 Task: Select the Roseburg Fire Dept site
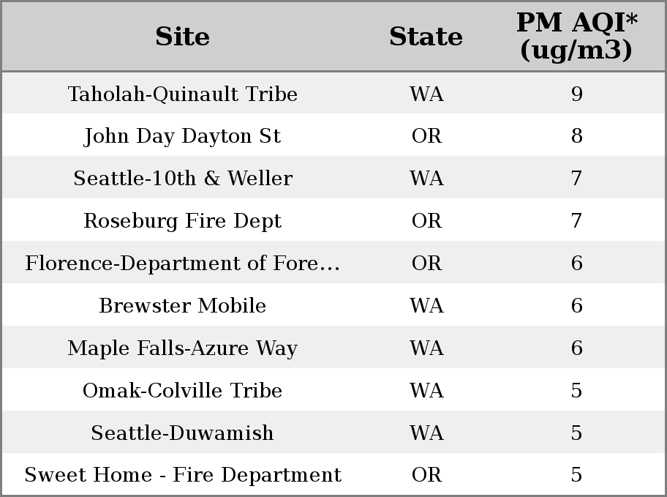(183, 220)
